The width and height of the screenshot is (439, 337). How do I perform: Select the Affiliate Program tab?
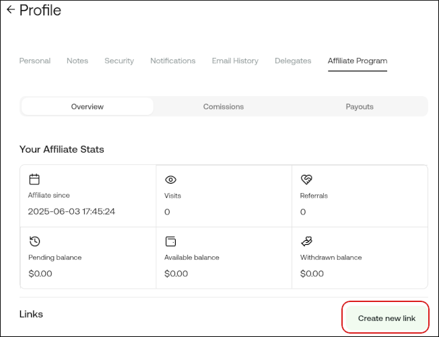(x=358, y=61)
